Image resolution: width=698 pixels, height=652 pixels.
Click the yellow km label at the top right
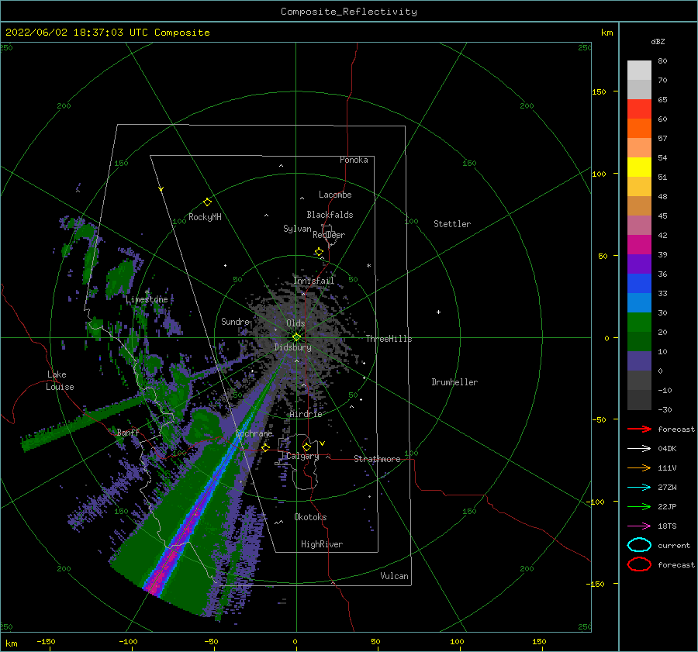click(606, 33)
